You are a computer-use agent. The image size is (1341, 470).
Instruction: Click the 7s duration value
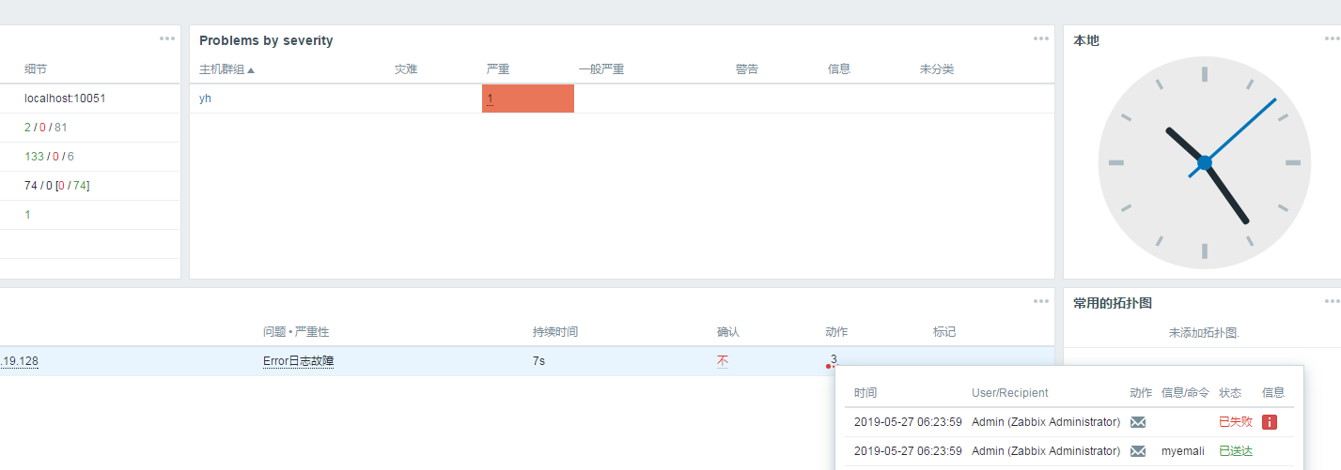tap(539, 361)
